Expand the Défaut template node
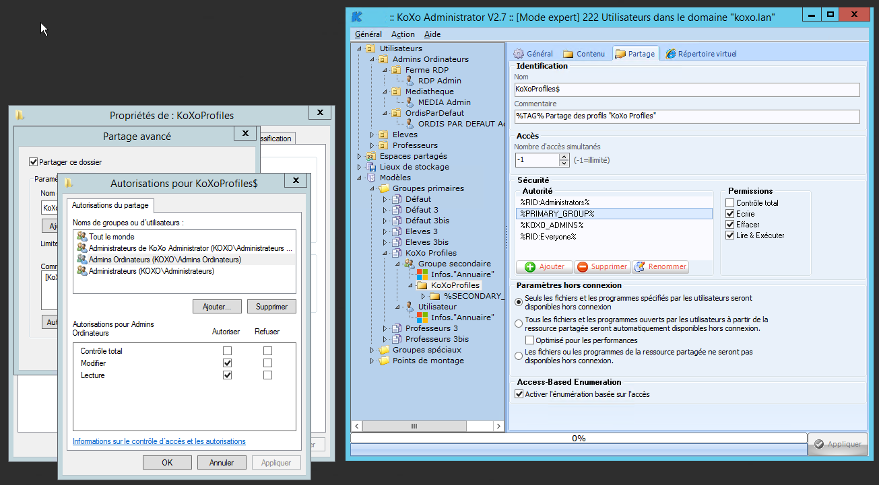 [385, 199]
